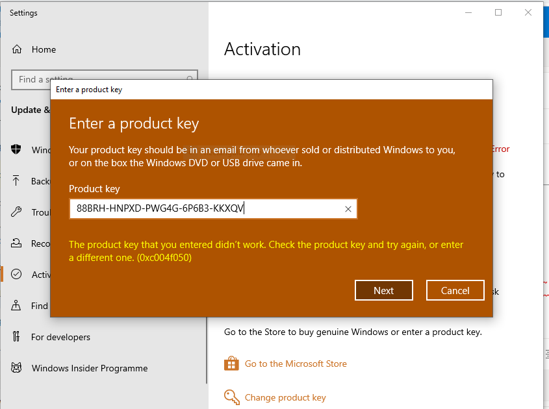Open For developers tools icon
Viewport: 549px width, 409px height.
(16, 336)
